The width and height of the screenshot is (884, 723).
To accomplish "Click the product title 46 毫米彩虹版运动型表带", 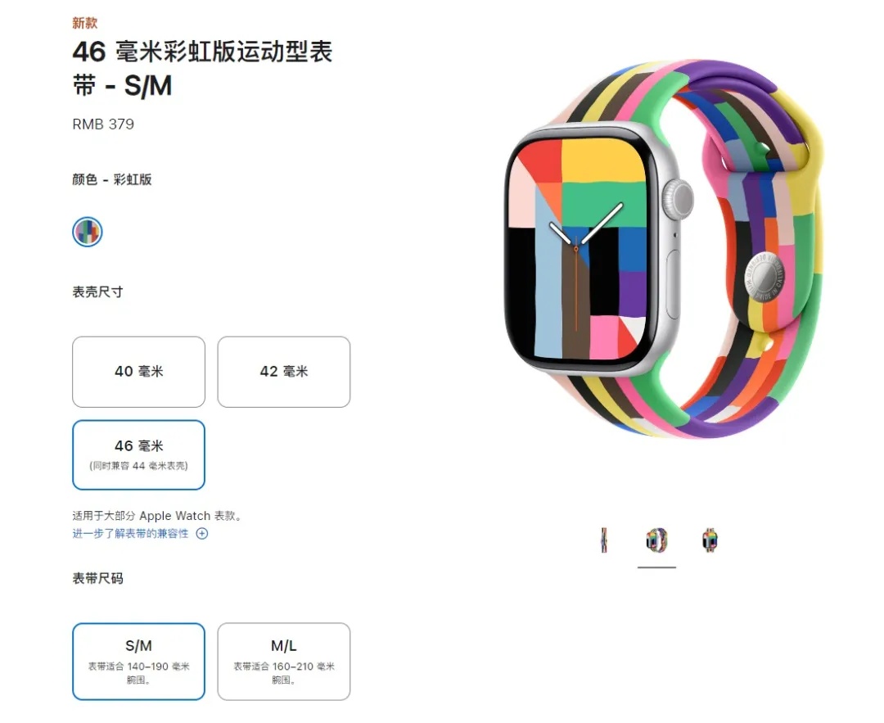I will tap(202, 69).
